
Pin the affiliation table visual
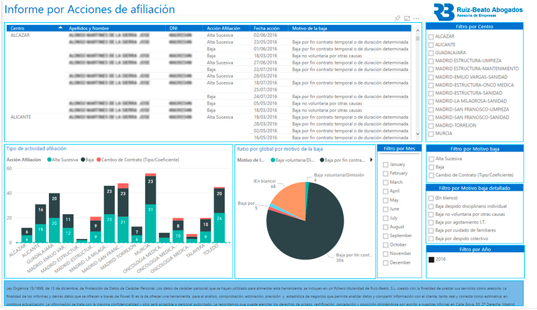(398, 18)
